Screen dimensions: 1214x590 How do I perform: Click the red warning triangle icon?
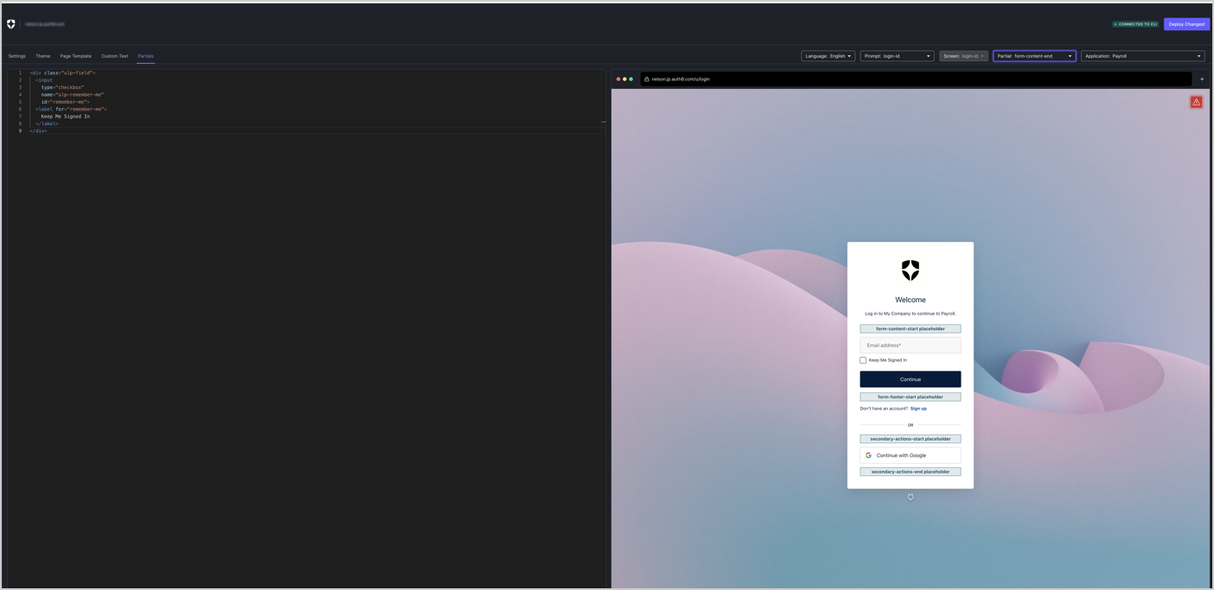click(x=1196, y=102)
